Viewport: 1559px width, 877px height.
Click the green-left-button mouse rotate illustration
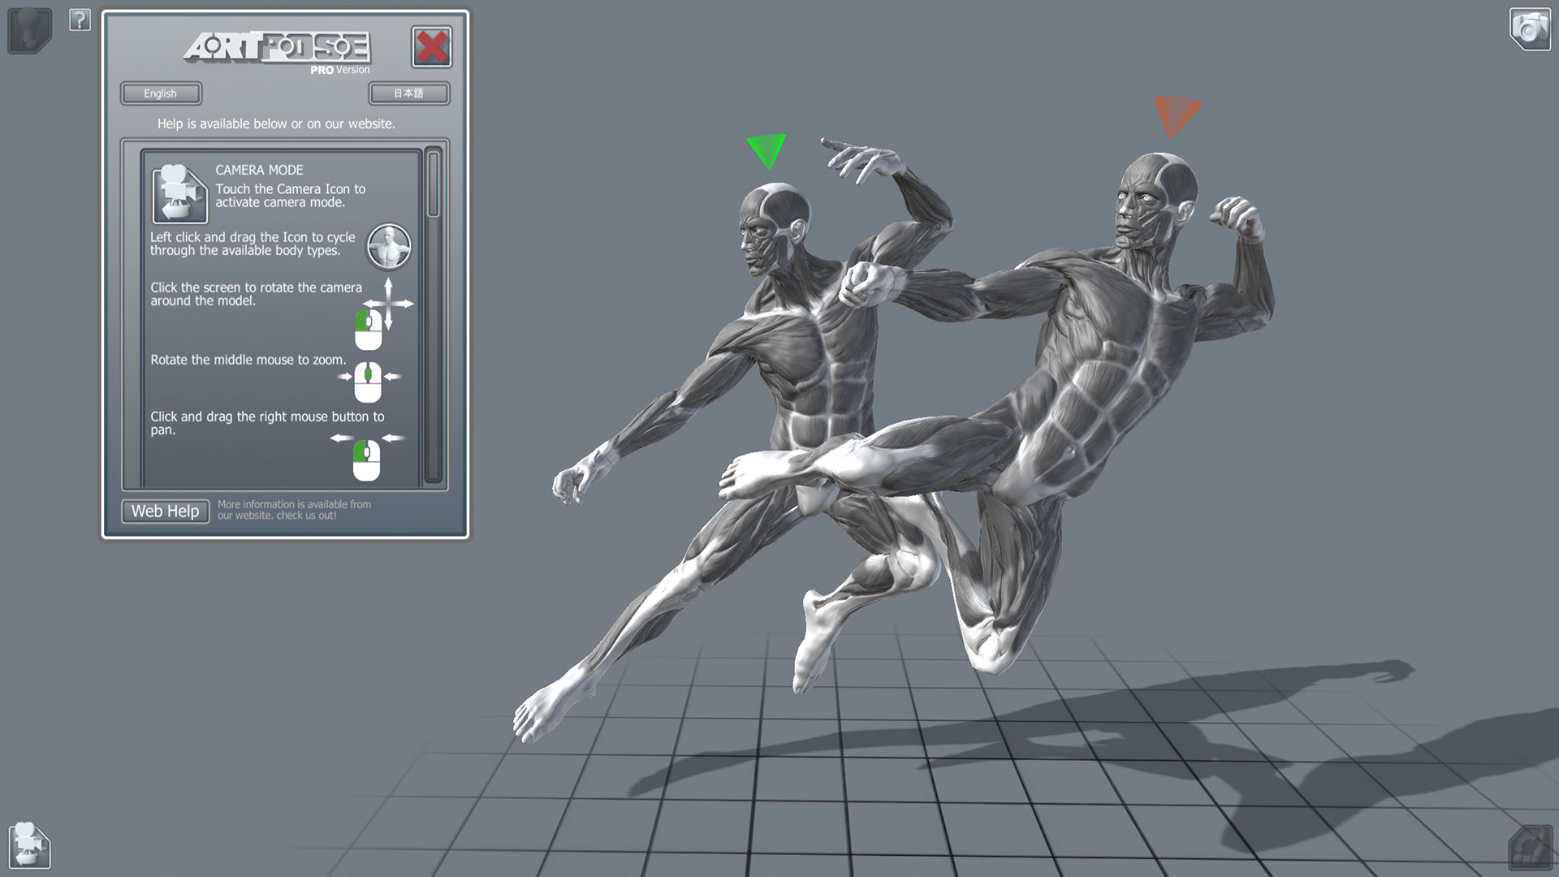pyautogui.click(x=369, y=329)
